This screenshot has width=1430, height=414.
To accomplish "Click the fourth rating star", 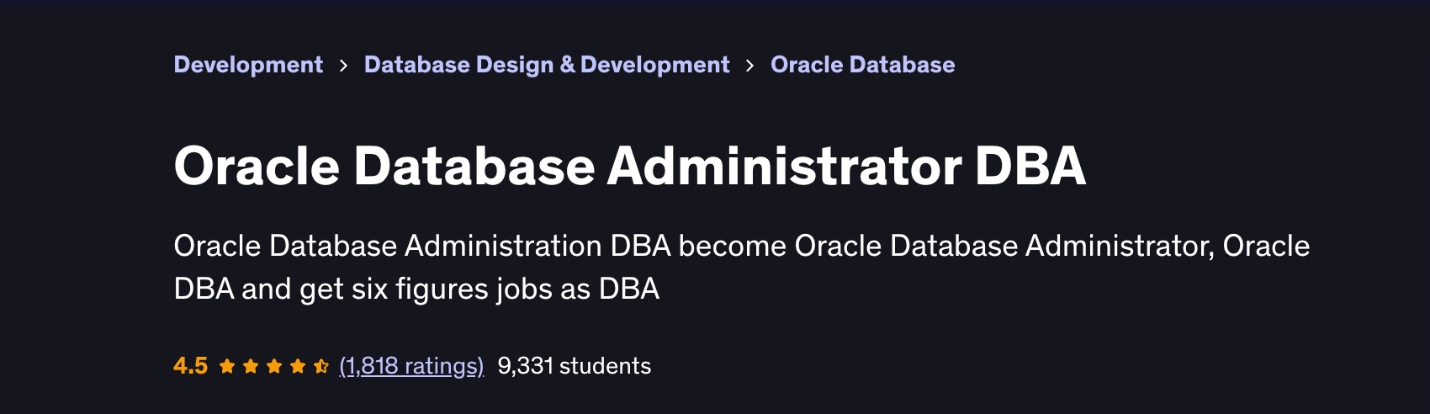I will (x=298, y=366).
